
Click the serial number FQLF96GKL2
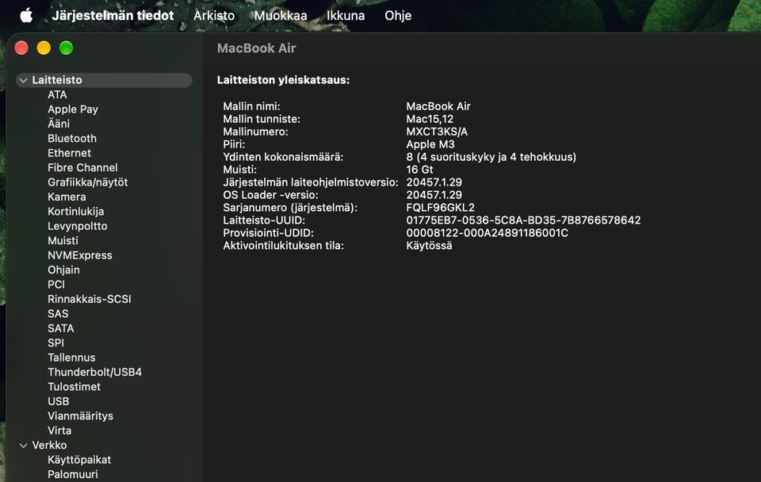click(x=440, y=207)
